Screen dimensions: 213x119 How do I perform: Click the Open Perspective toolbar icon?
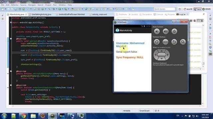(180, 9)
